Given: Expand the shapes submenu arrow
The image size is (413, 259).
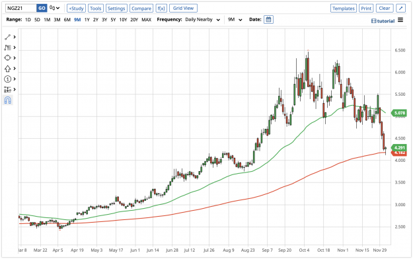Looking at the screenshot, I should pyautogui.click(x=15, y=58).
